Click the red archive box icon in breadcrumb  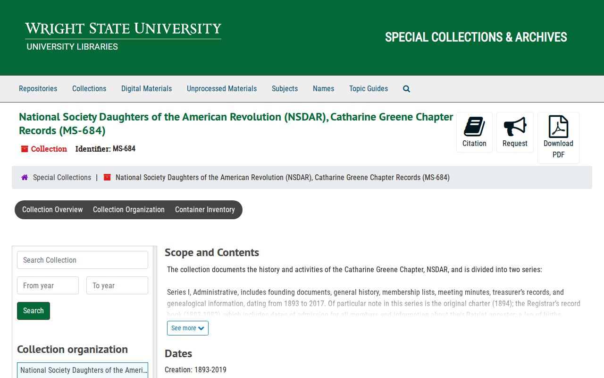pyautogui.click(x=107, y=178)
